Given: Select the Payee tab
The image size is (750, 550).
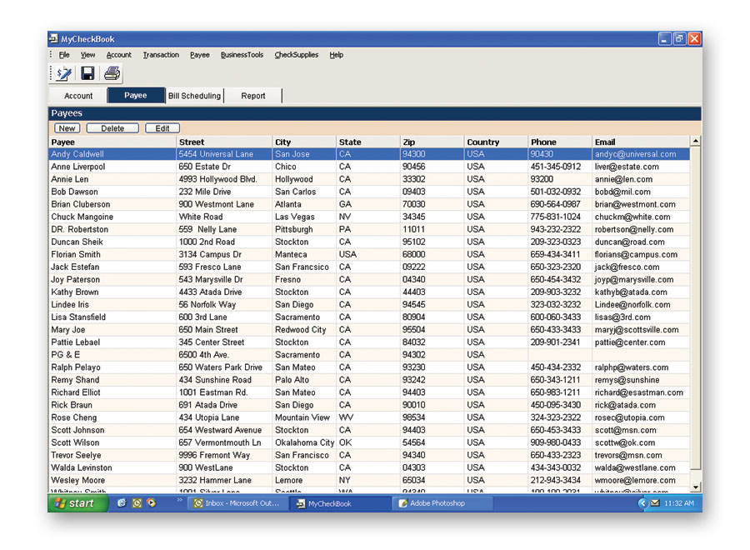Looking at the screenshot, I should pos(136,95).
